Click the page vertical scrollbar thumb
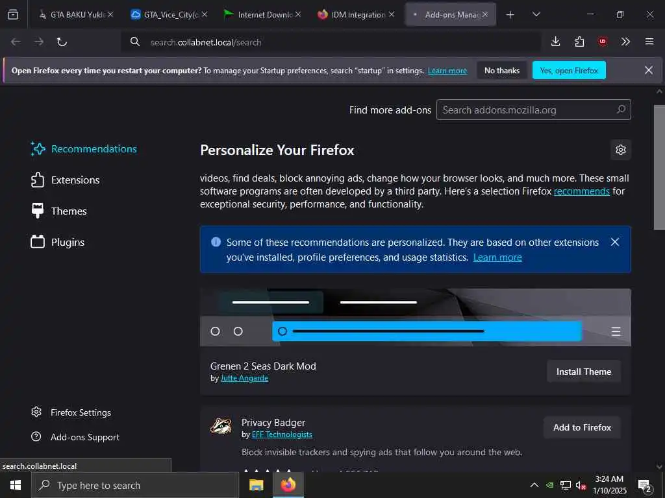Viewport: 665px width, 498px height. [659, 167]
